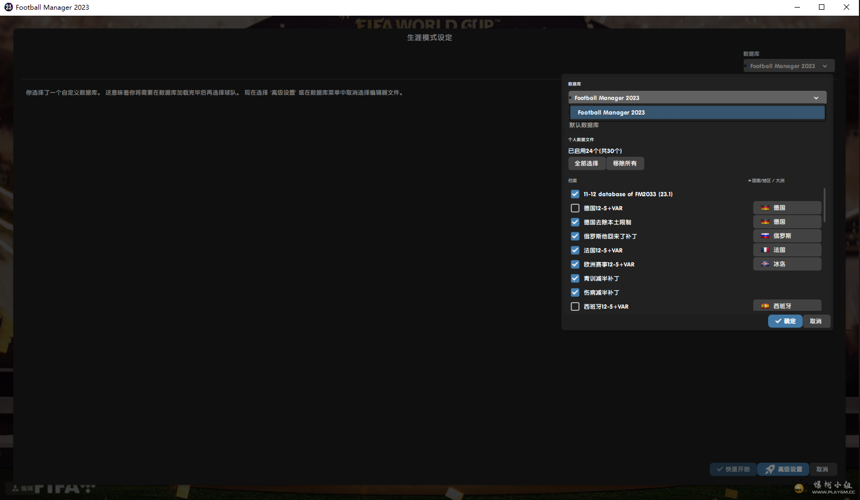Confirm with the 确定 button
Viewport: 860px width, 500px height.
[x=785, y=321]
